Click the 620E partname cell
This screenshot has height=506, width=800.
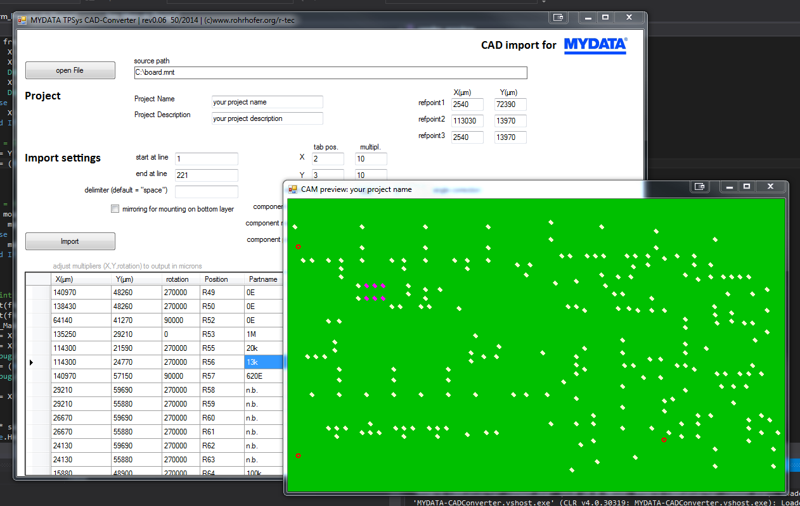pos(264,376)
